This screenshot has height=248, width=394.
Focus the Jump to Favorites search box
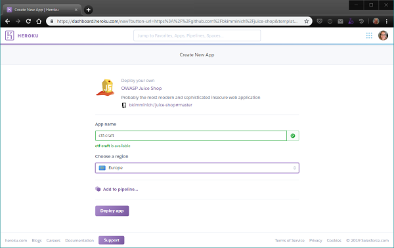pos(197,35)
